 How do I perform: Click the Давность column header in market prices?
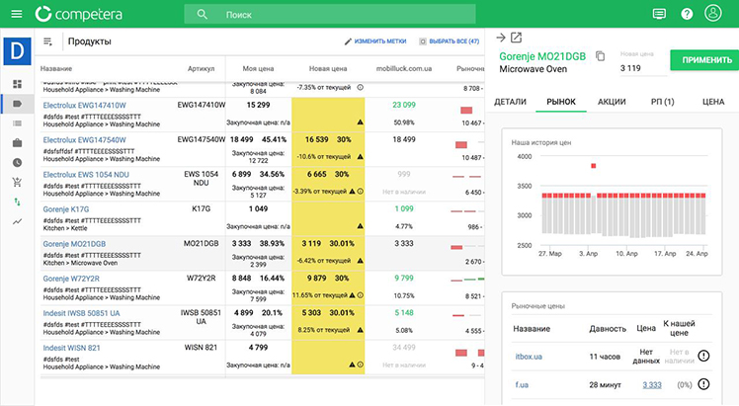coord(608,329)
